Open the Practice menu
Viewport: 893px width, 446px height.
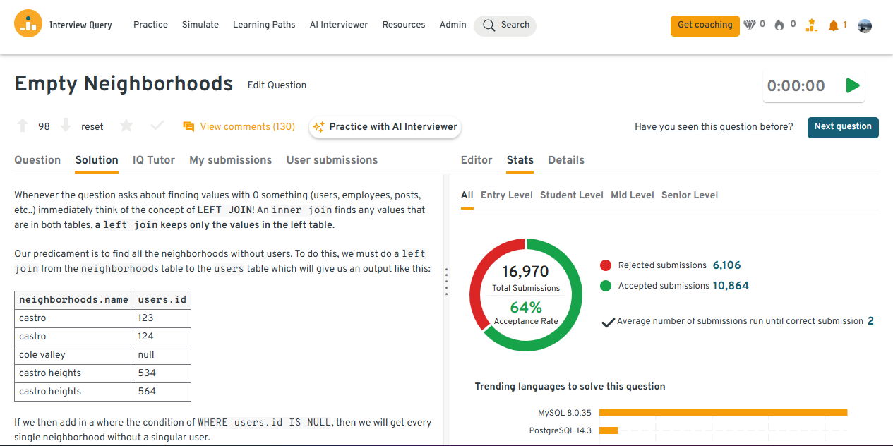150,25
